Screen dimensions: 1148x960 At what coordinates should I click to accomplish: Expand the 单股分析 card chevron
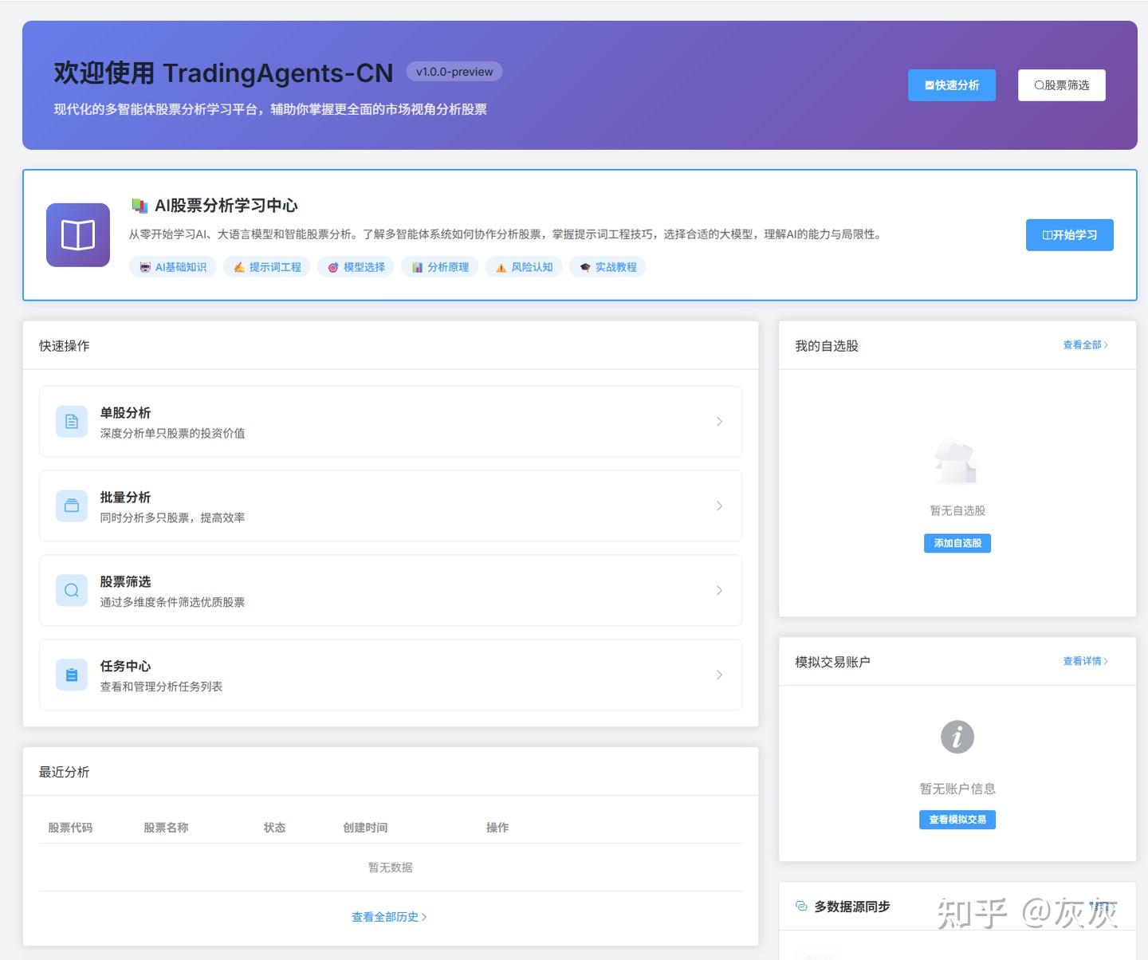[719, 421]
